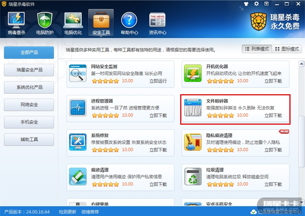Click 检测更新 in the status bar

(68, 212)
